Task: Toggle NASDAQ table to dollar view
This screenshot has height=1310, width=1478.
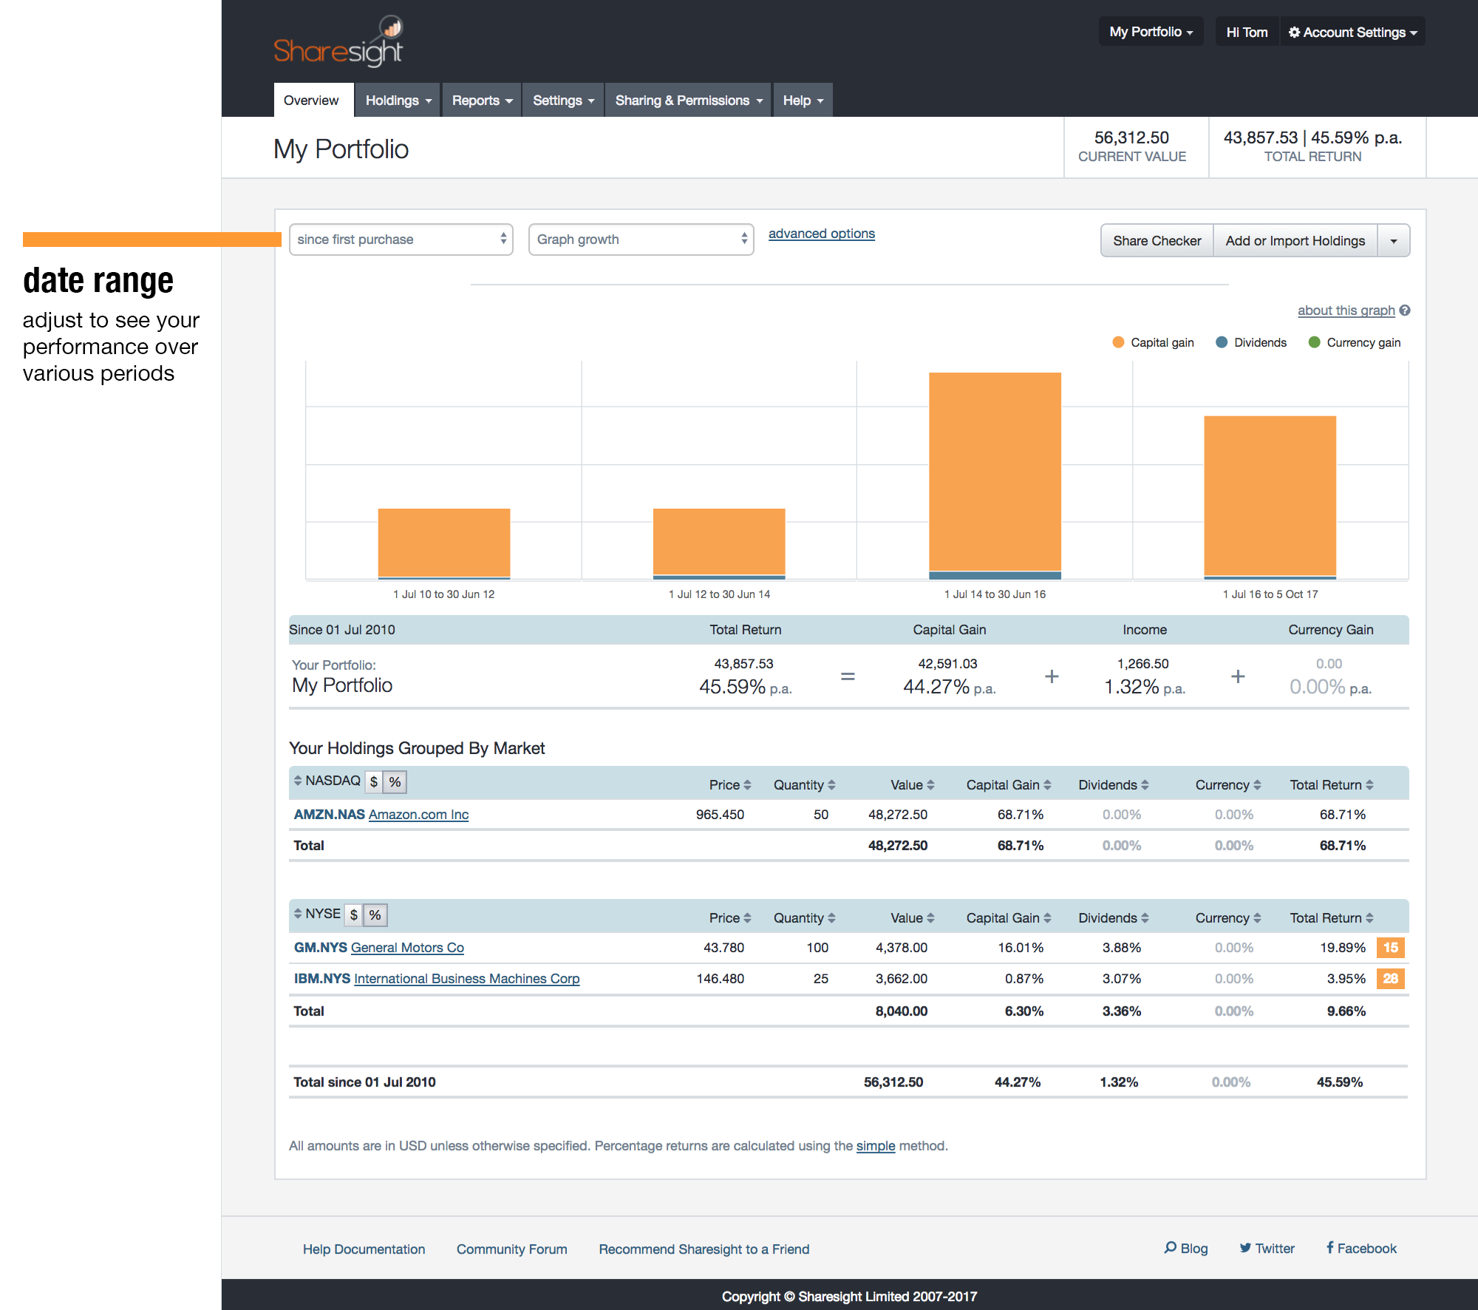Action: click(374, 782)
